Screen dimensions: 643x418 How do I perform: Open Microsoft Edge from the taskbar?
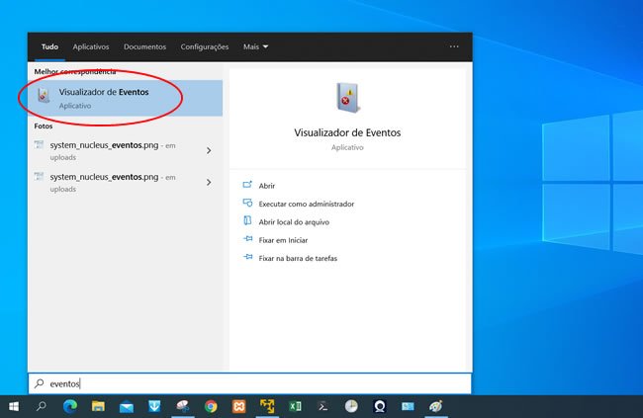point(70,406)
